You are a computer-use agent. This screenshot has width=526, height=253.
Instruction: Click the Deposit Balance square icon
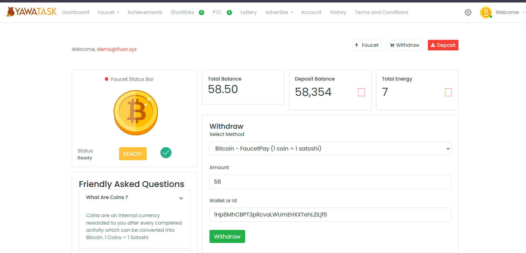pos(361,92)
